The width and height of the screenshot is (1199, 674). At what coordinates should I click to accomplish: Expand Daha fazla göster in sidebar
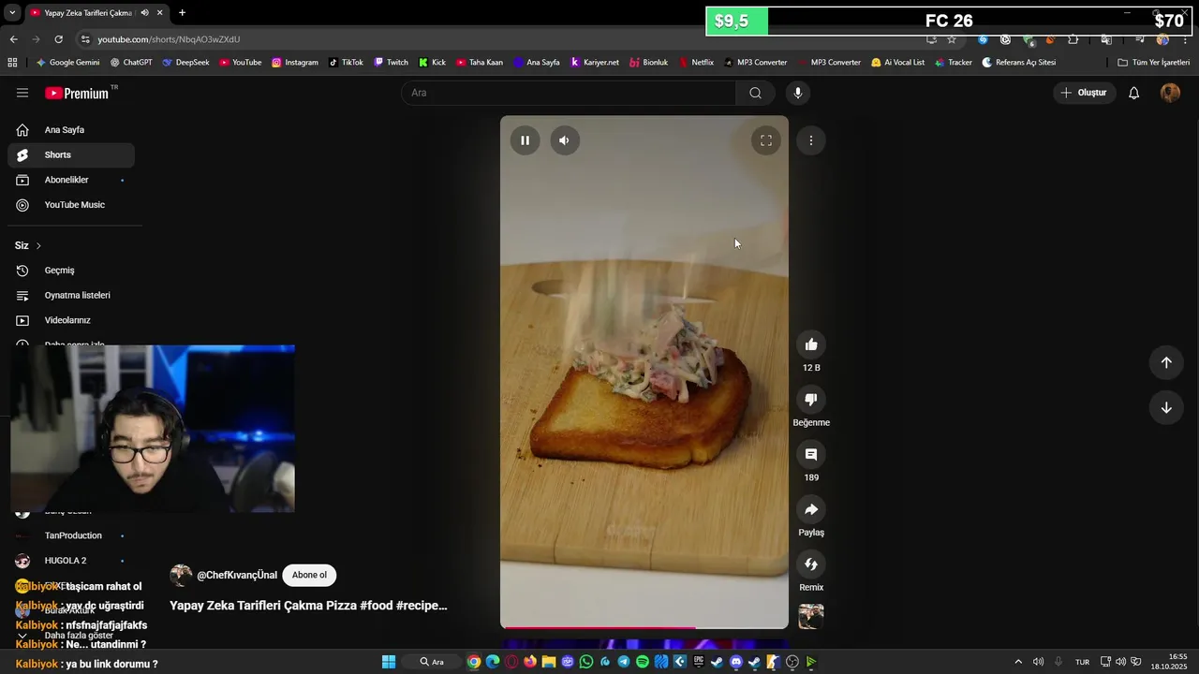(71, 636)
